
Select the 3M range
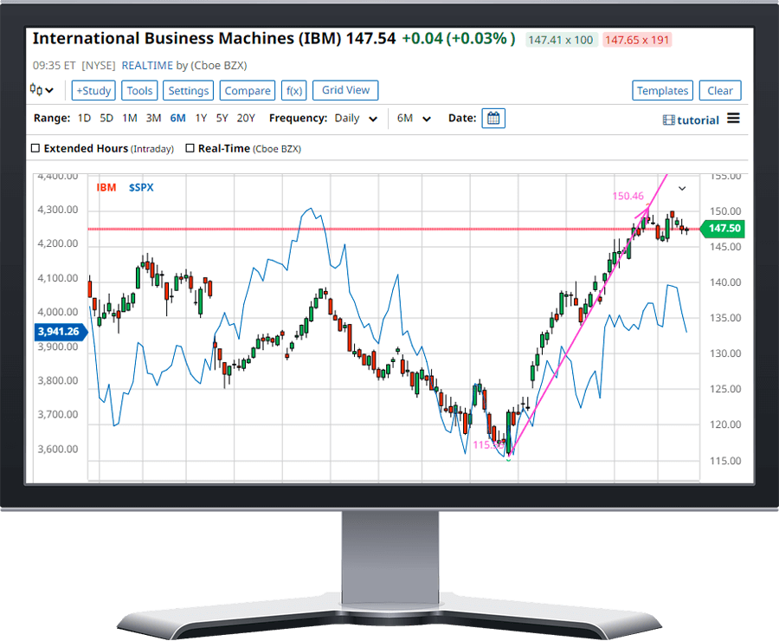click(x=153, y=119)
